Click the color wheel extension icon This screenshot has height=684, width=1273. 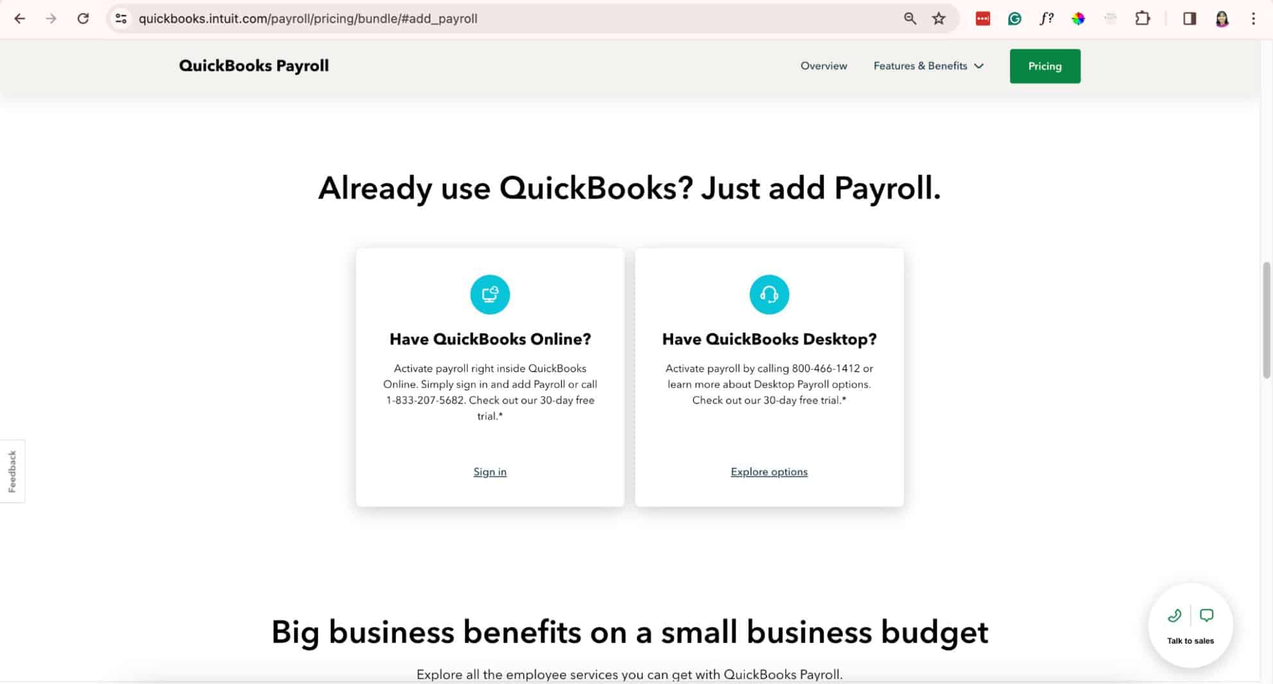click(x=1078, y=19)
